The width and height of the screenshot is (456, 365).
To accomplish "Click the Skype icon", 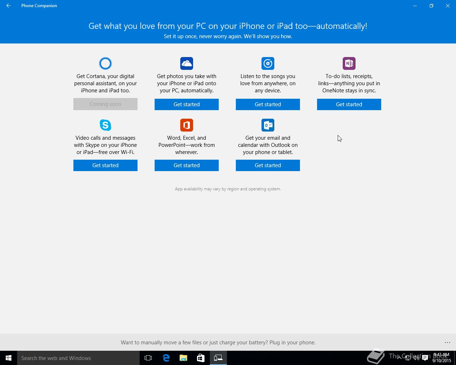I will pyautogui.click(x=105, y=125).
